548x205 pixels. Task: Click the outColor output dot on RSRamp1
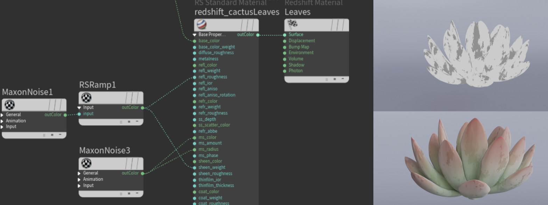pyautogui.click(x=142, y=108)
